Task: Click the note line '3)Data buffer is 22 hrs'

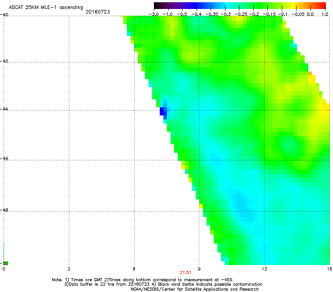Action: click(163, 284)
